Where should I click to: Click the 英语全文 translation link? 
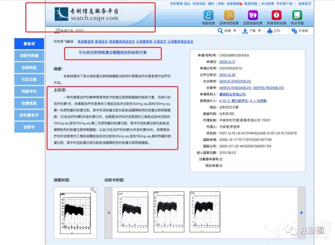click(x=101, y=42)
